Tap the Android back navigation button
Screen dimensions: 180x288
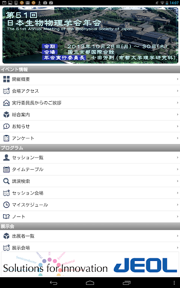click(x=54, y=283)
